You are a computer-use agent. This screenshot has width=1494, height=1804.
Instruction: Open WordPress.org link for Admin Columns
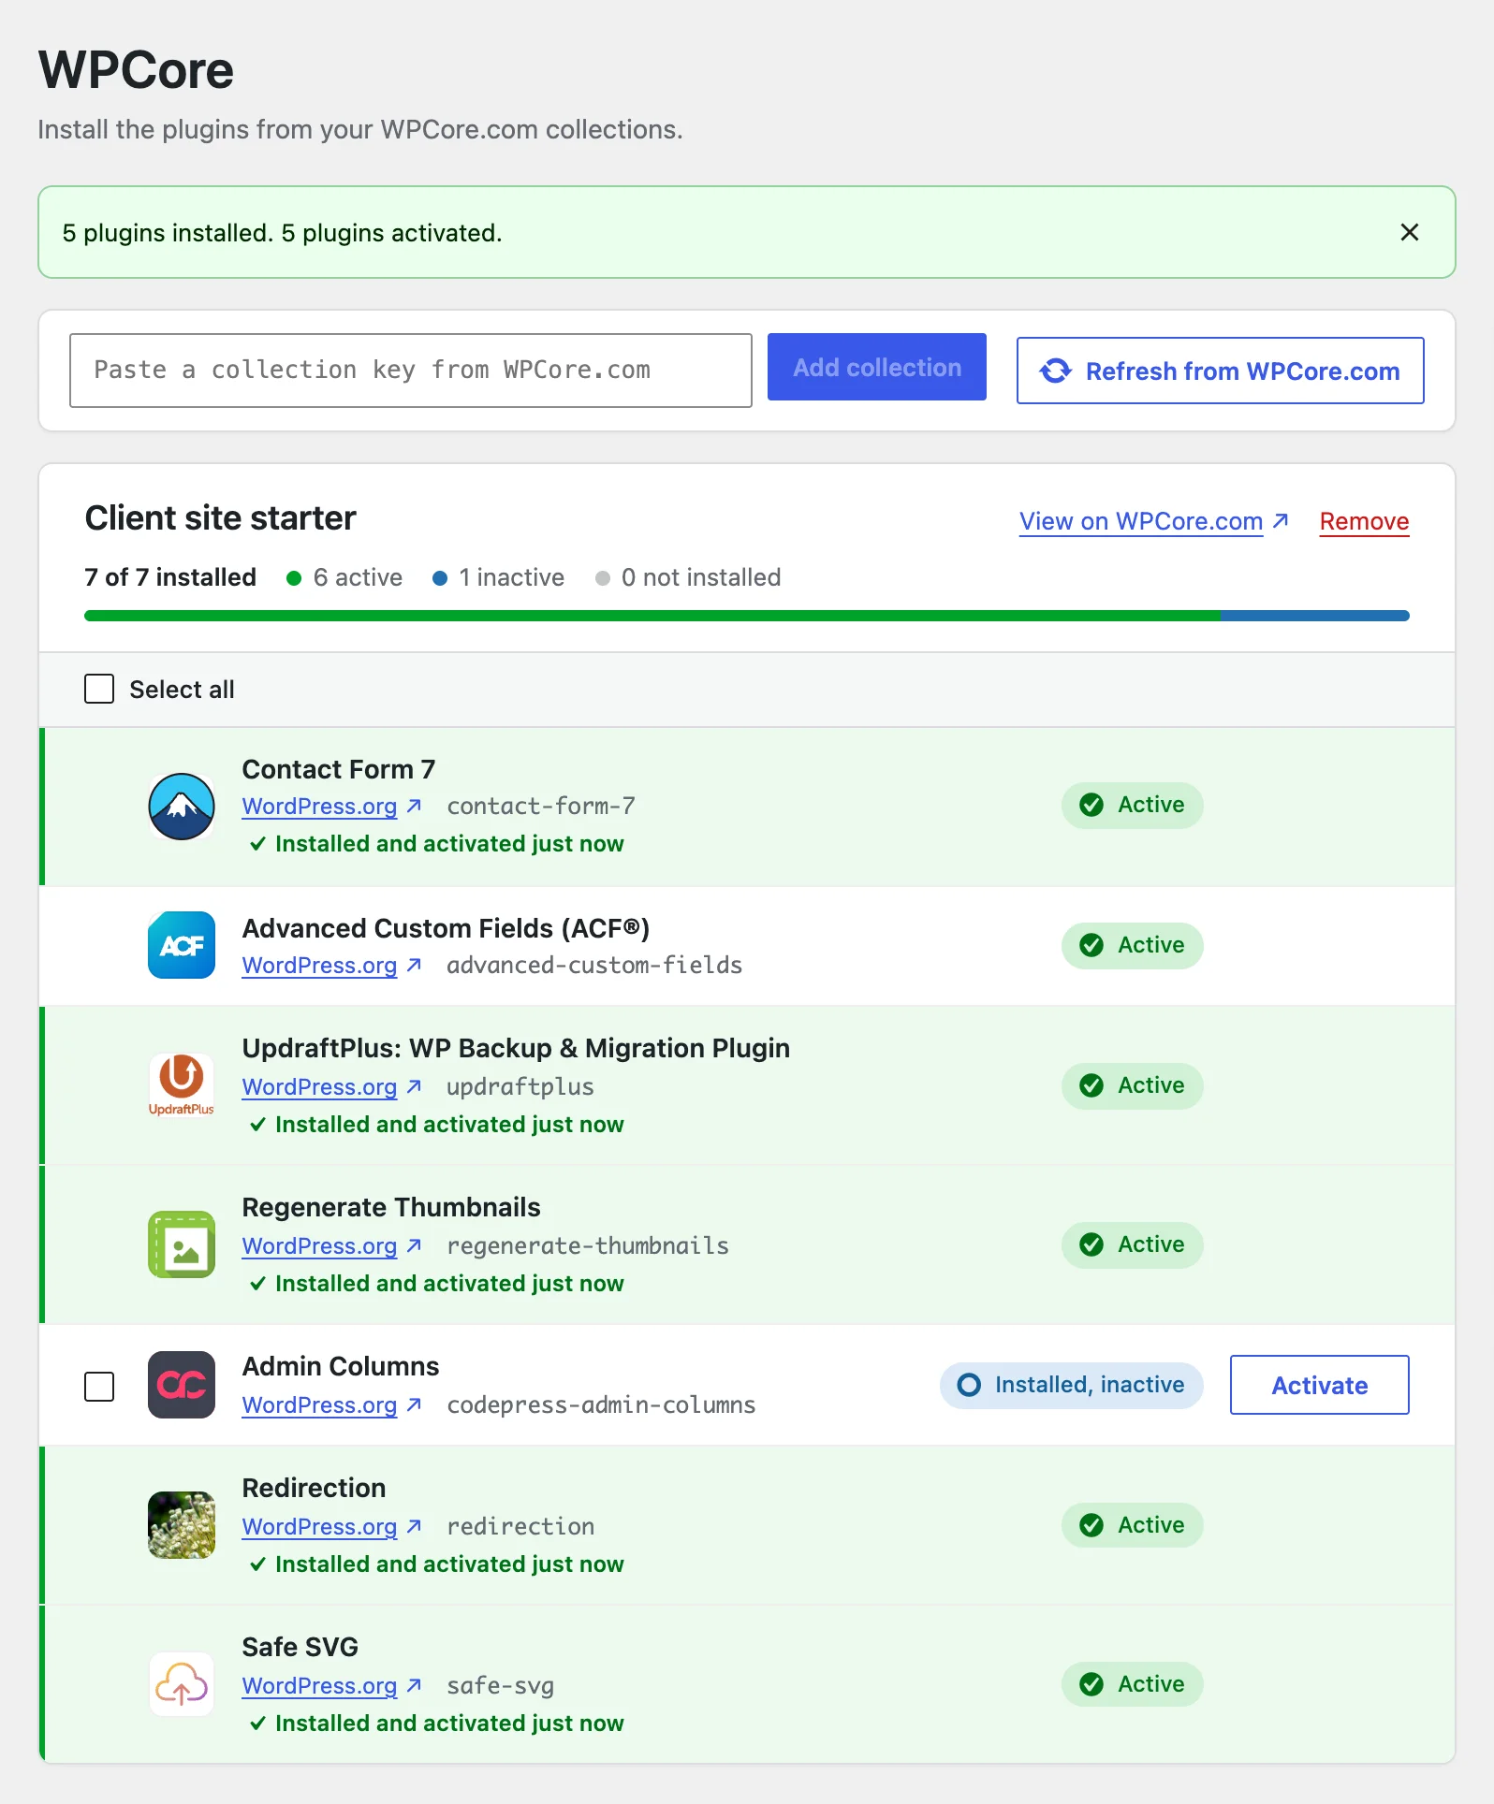(x=332, y=1405)
